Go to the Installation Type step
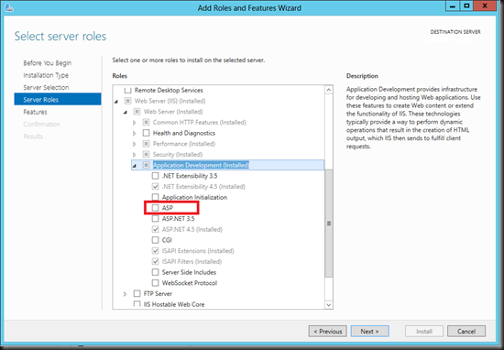 point(46,75)
